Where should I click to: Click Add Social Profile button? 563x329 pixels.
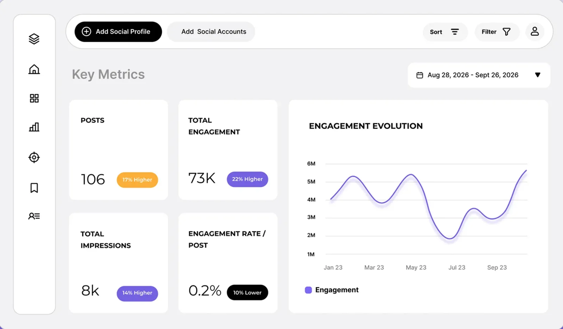click(x=118, y=32)
